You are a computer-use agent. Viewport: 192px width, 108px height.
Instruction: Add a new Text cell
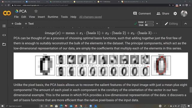[29, 24]
